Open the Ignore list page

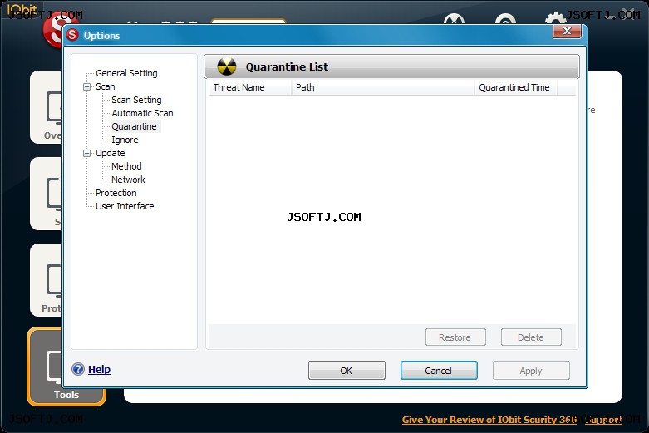[125, 140]
